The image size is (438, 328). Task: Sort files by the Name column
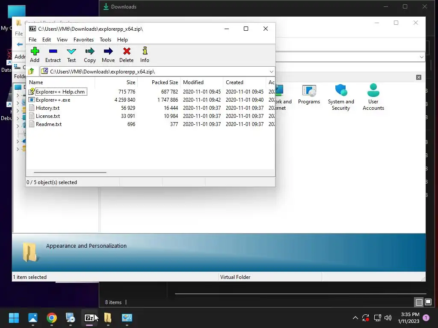tap(61, 82)
